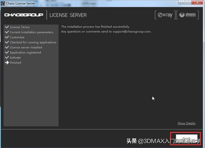Close the Chaos License Server window
205x148 pixels.
coord(197,2)
